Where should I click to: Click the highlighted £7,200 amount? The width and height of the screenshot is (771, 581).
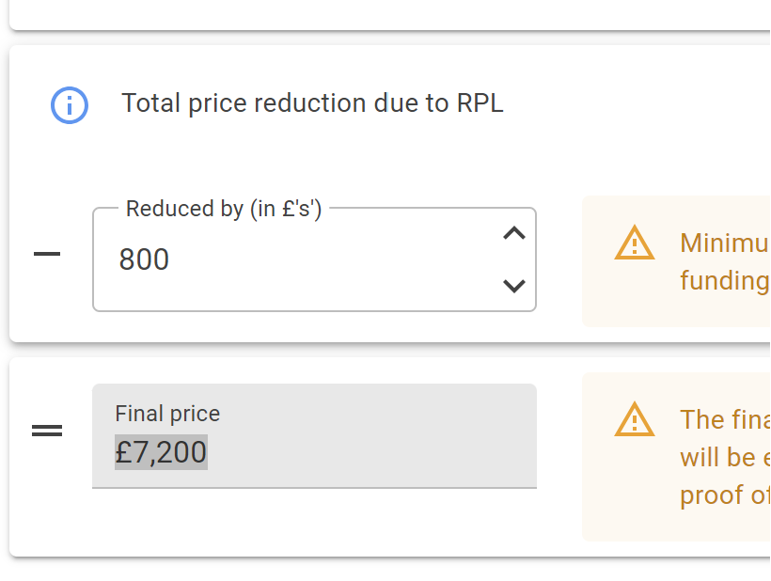161,452
